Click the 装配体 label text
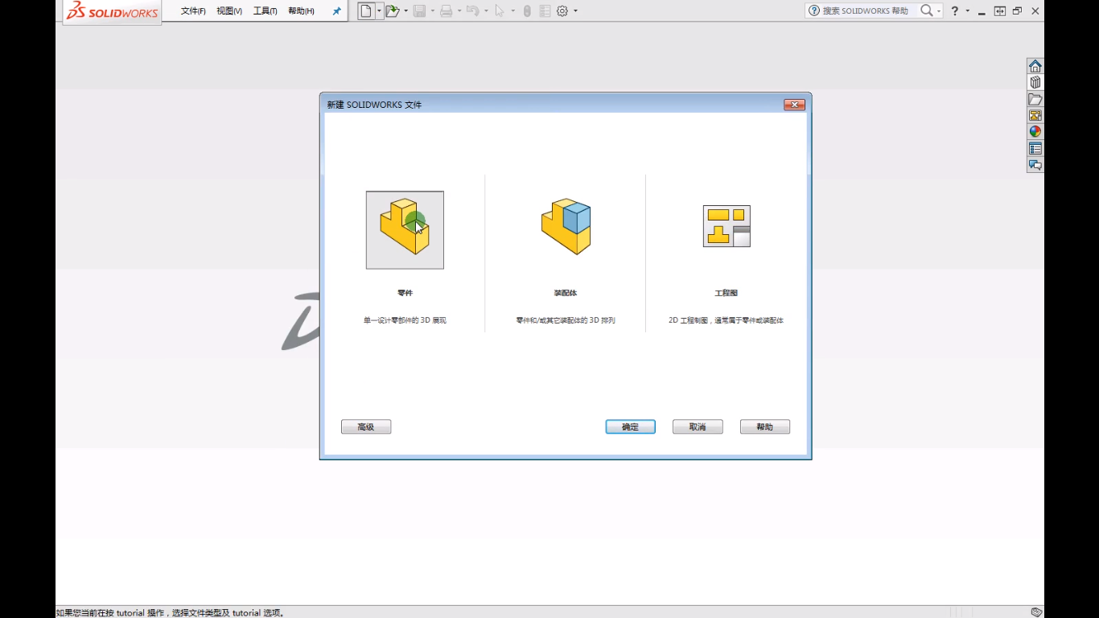 pos(566,293)
